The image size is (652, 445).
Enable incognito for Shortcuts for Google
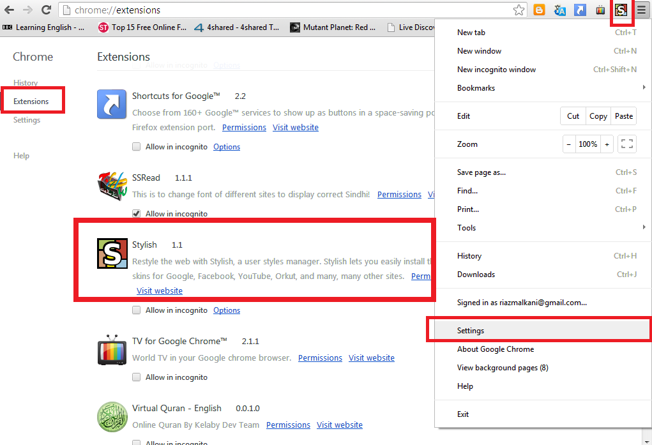pyautogui.click(x=137, y=147)
